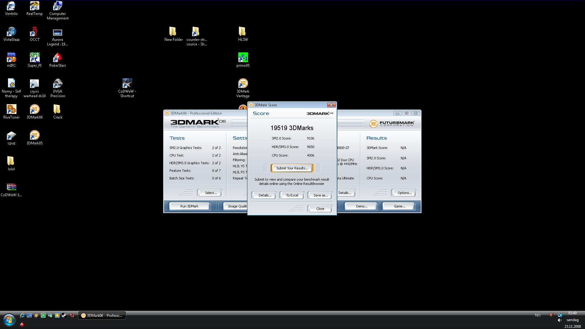Open the 3DMark Vantage desktop shortcut
The image size is (585, 329).
(243, 88)
